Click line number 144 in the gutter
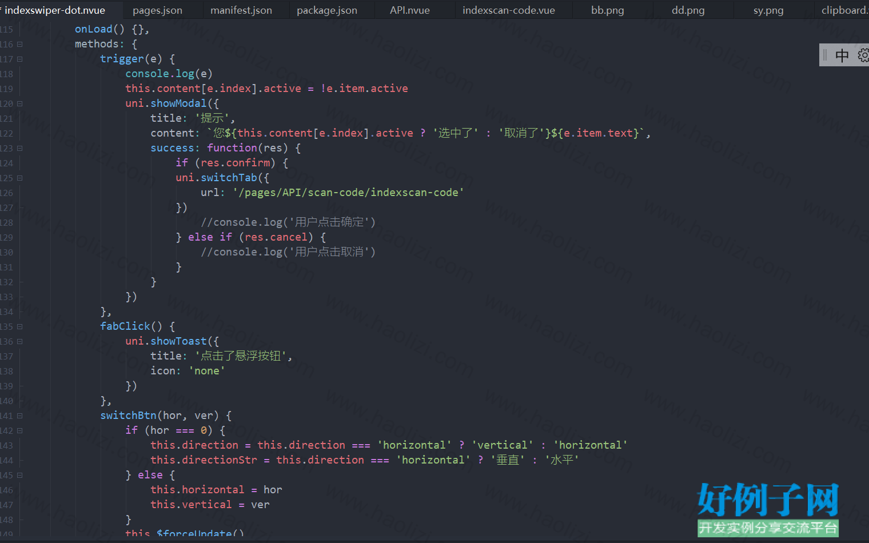Screen dimensions: 869x543 click(6, 460)
